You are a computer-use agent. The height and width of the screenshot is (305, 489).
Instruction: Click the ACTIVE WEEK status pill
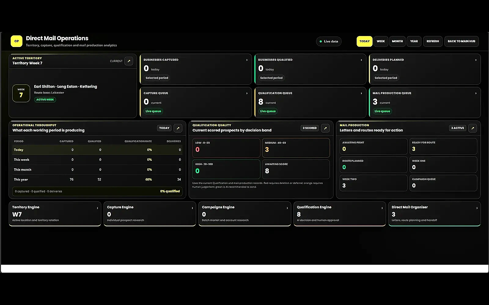[x=45, y=100]
